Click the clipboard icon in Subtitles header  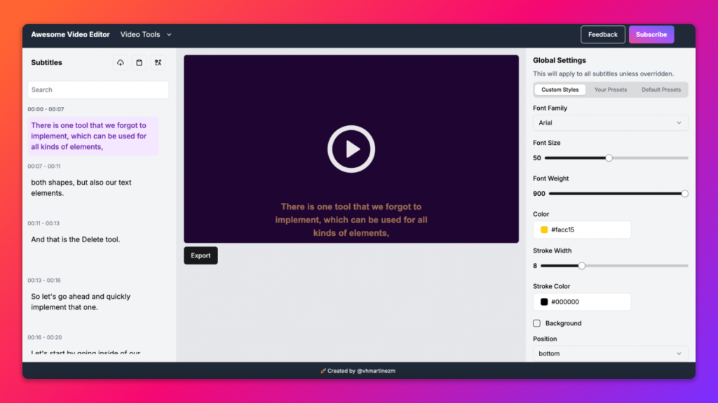(140, 63)
